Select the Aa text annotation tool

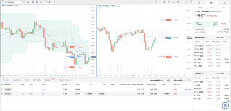[186, 2]
